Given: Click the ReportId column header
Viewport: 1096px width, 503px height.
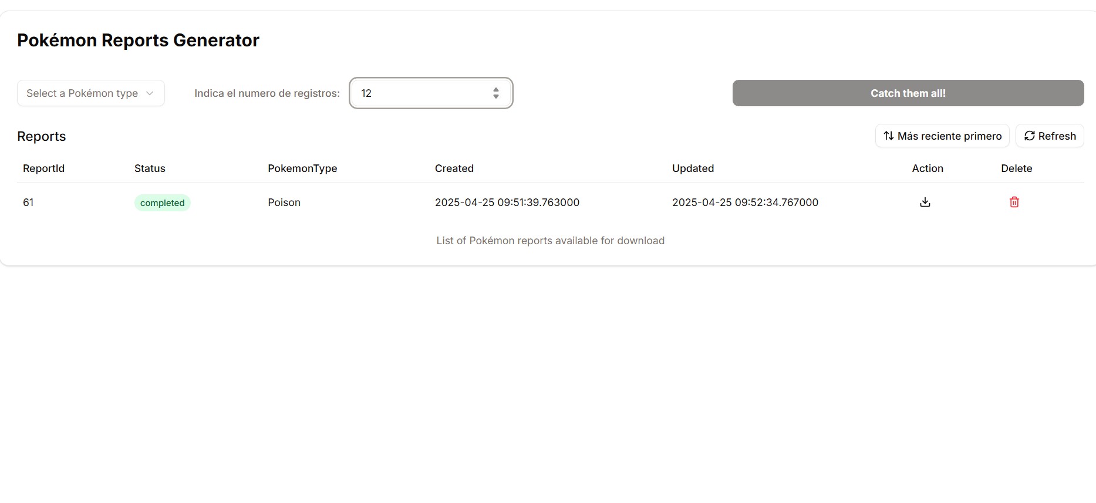Looking at the screenshot, I should pyautogui.click(x=43, y=168).
